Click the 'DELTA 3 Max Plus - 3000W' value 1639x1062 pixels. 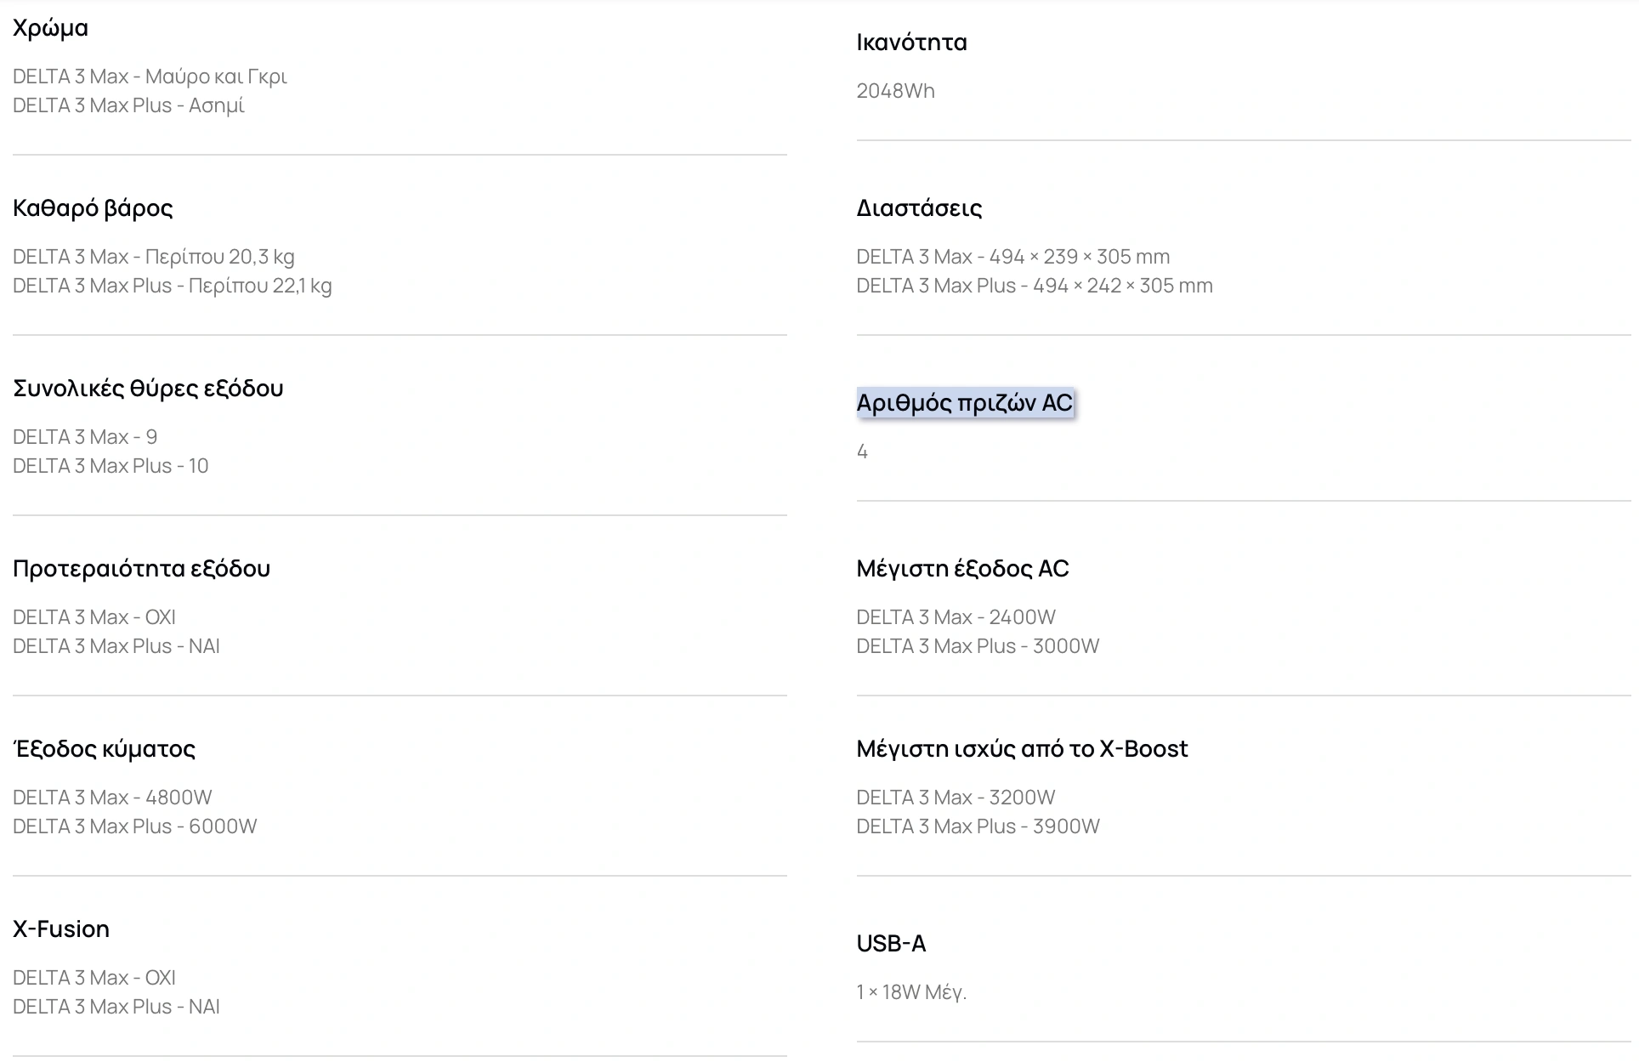click(x=978, y=646)
